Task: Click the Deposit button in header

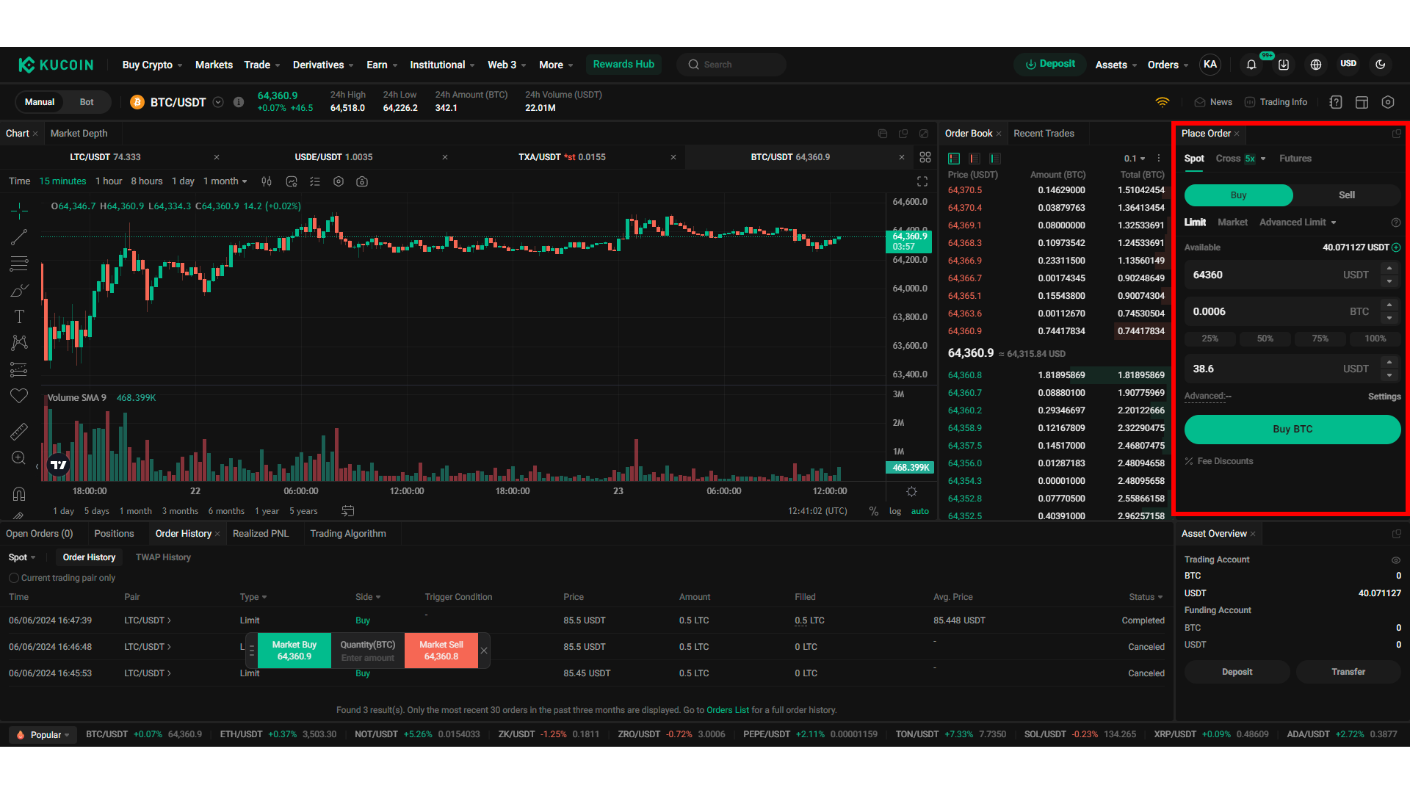Action: (x=1049, y=64)
